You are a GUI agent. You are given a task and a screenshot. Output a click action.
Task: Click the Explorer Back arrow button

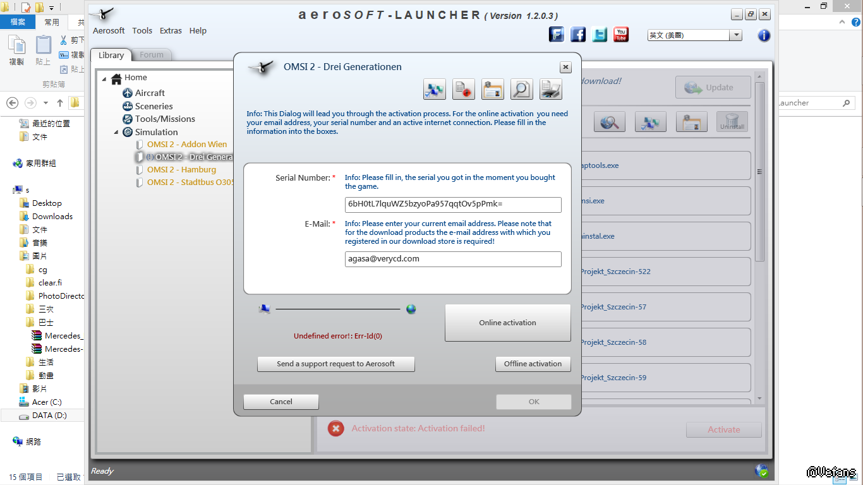click(12, 102)
